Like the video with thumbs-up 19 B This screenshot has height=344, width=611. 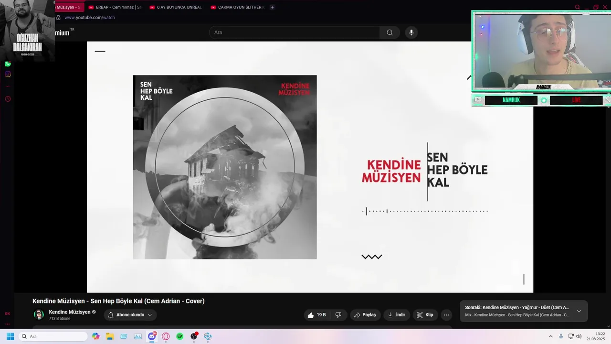click(x=317, y=315)
